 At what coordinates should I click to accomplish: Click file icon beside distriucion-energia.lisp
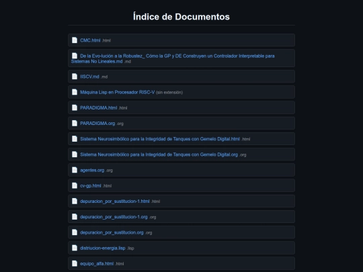75,248
